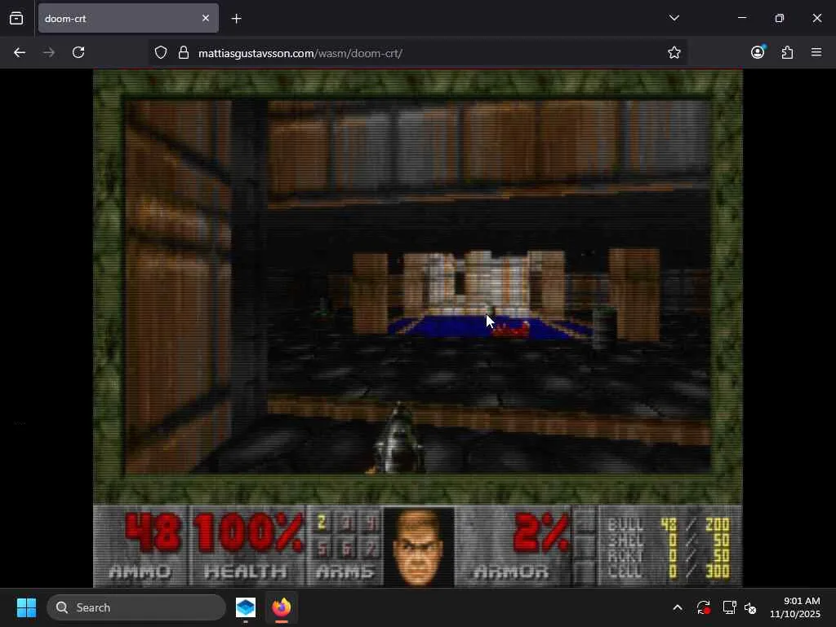The height and width of the screenshot is (627, 836).
Task: Open the display/network tray icon
Action: pos(729,607)
